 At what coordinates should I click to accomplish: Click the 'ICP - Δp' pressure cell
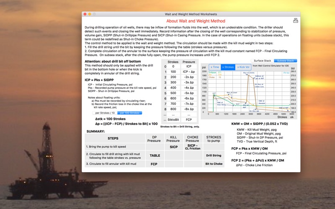(189, 71)
